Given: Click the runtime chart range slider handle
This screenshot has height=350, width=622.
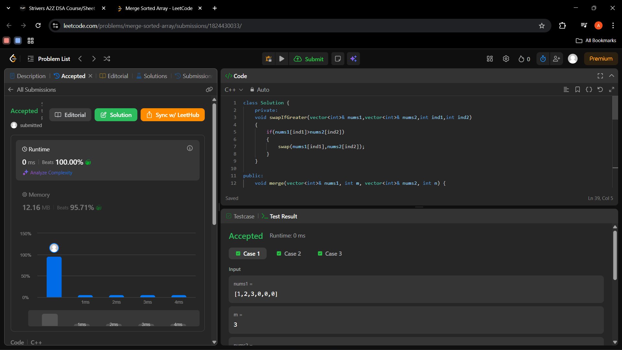Looking at the screenshot, I should click(50, 320).
